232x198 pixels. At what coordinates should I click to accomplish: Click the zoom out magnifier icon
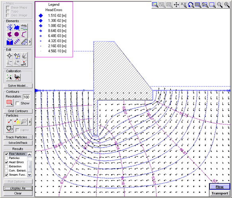[x=220, y=5]
